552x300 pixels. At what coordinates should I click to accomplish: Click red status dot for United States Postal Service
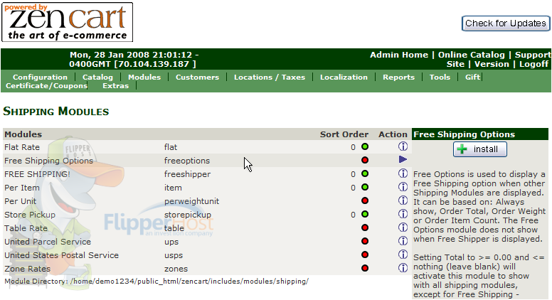point(365,255)
